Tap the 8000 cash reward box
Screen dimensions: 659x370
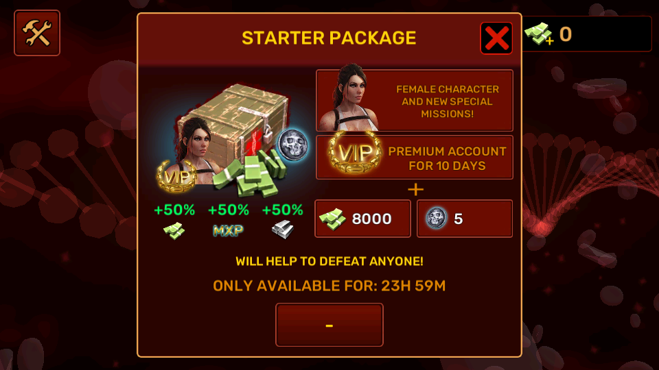click(362, 219)
